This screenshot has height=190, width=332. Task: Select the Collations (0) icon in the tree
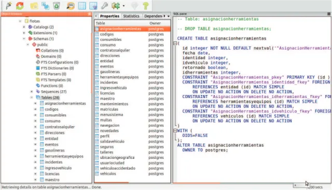[x=38, y=50]
